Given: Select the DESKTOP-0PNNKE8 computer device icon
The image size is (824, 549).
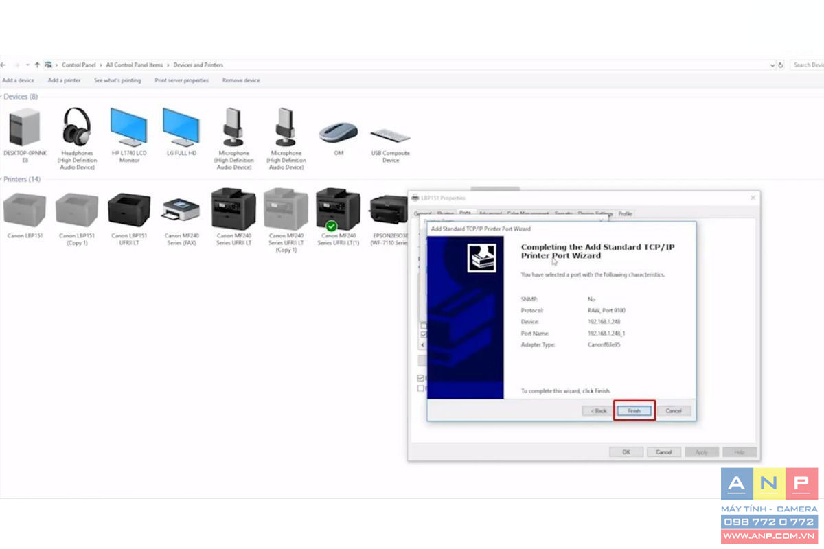Looking at the screenshot, I should click(x=25, y=128).
